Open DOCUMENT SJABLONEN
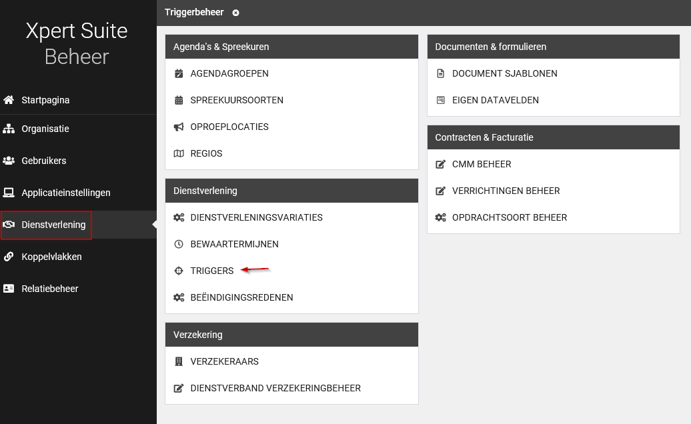 click(504, 73)
